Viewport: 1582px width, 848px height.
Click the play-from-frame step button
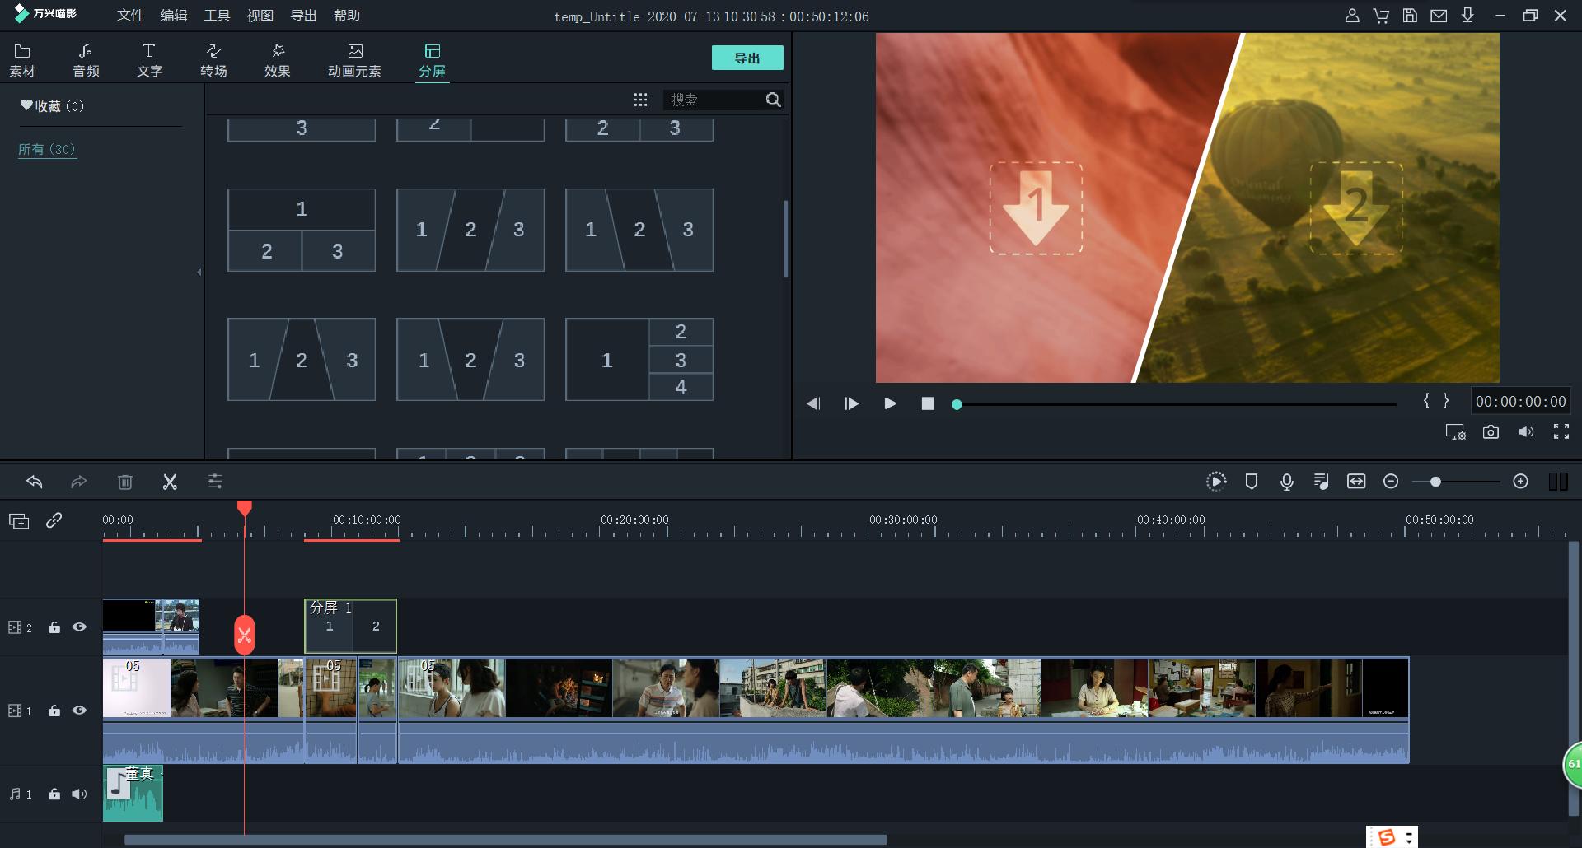(x=852, y=403)
